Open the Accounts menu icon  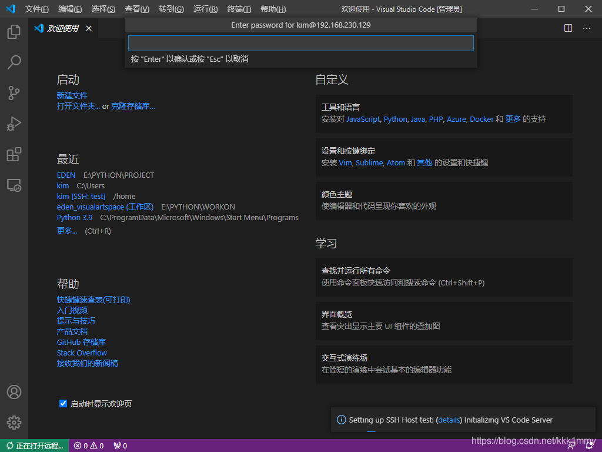coord(14,392)
